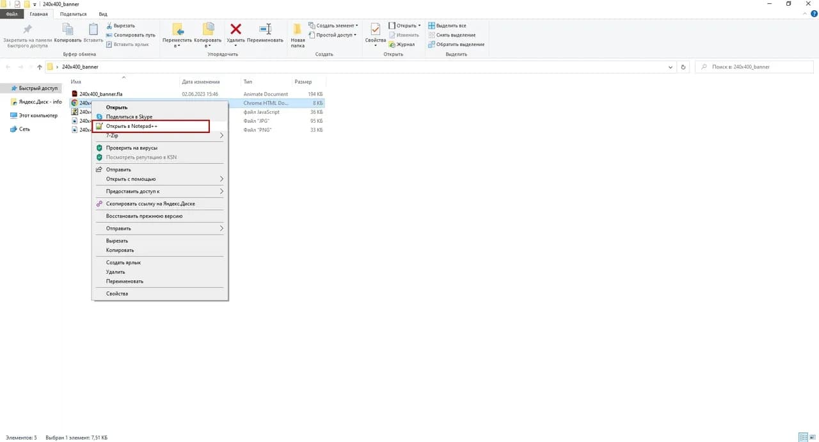Click Снять выделение
Viewport: 819px width, 442px height.
(x=452, y=35)
